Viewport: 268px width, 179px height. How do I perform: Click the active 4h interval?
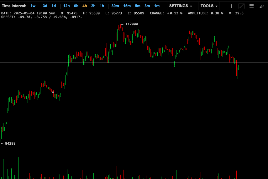pyautogui.click(x=85, y=6)
